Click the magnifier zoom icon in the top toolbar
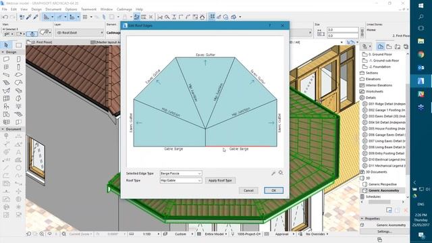The image size is (432, 243). click(x=167, y=17)
